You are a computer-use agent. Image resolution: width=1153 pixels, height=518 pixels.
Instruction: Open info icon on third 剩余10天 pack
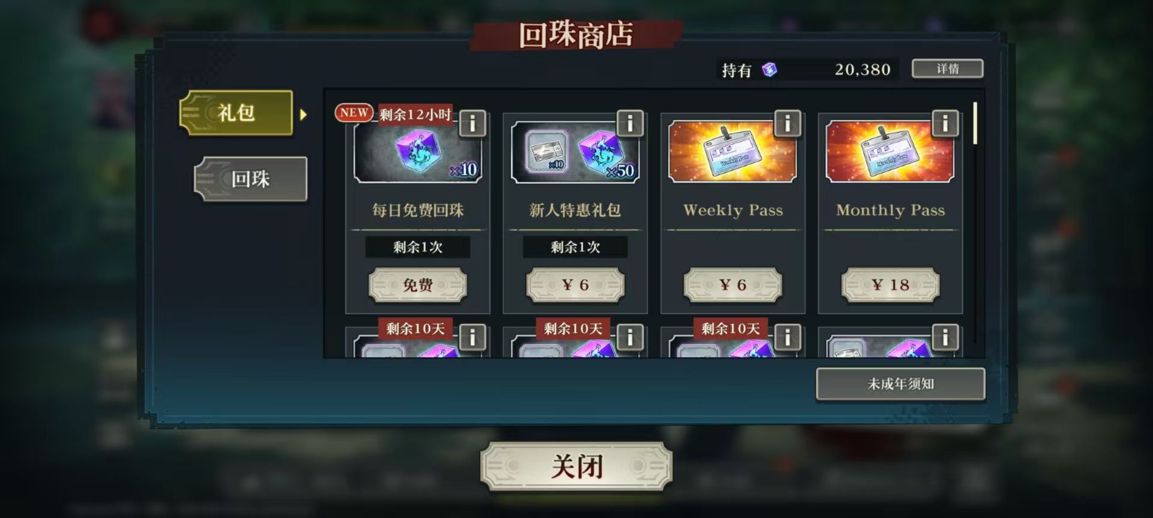[787, 338]
